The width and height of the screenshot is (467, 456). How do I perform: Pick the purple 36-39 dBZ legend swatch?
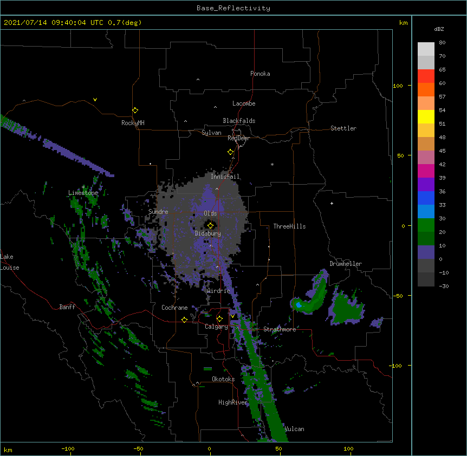tap(426, 185)
